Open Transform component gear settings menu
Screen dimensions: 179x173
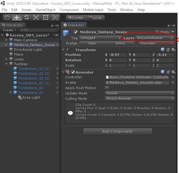pos(173,50)
